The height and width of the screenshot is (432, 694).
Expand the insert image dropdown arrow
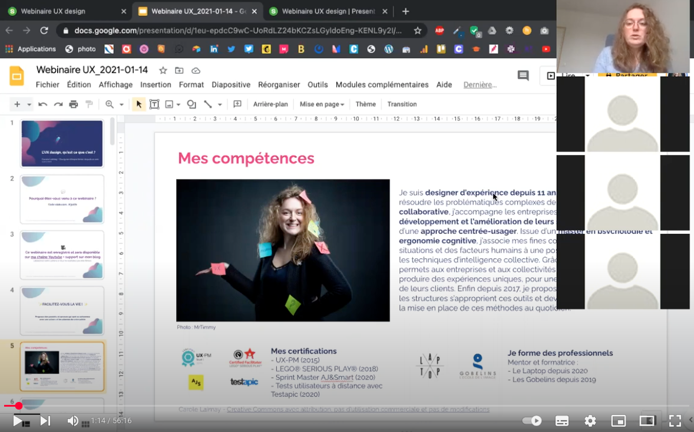179,104
